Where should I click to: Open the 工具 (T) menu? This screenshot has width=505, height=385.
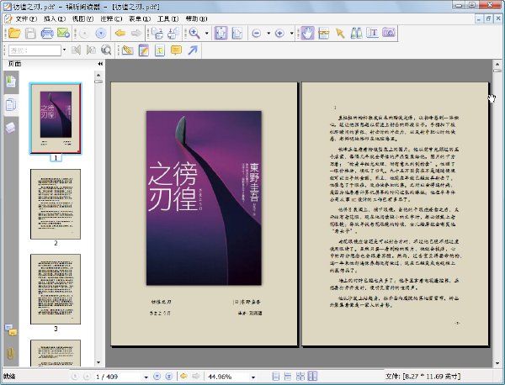coord(167,19)
